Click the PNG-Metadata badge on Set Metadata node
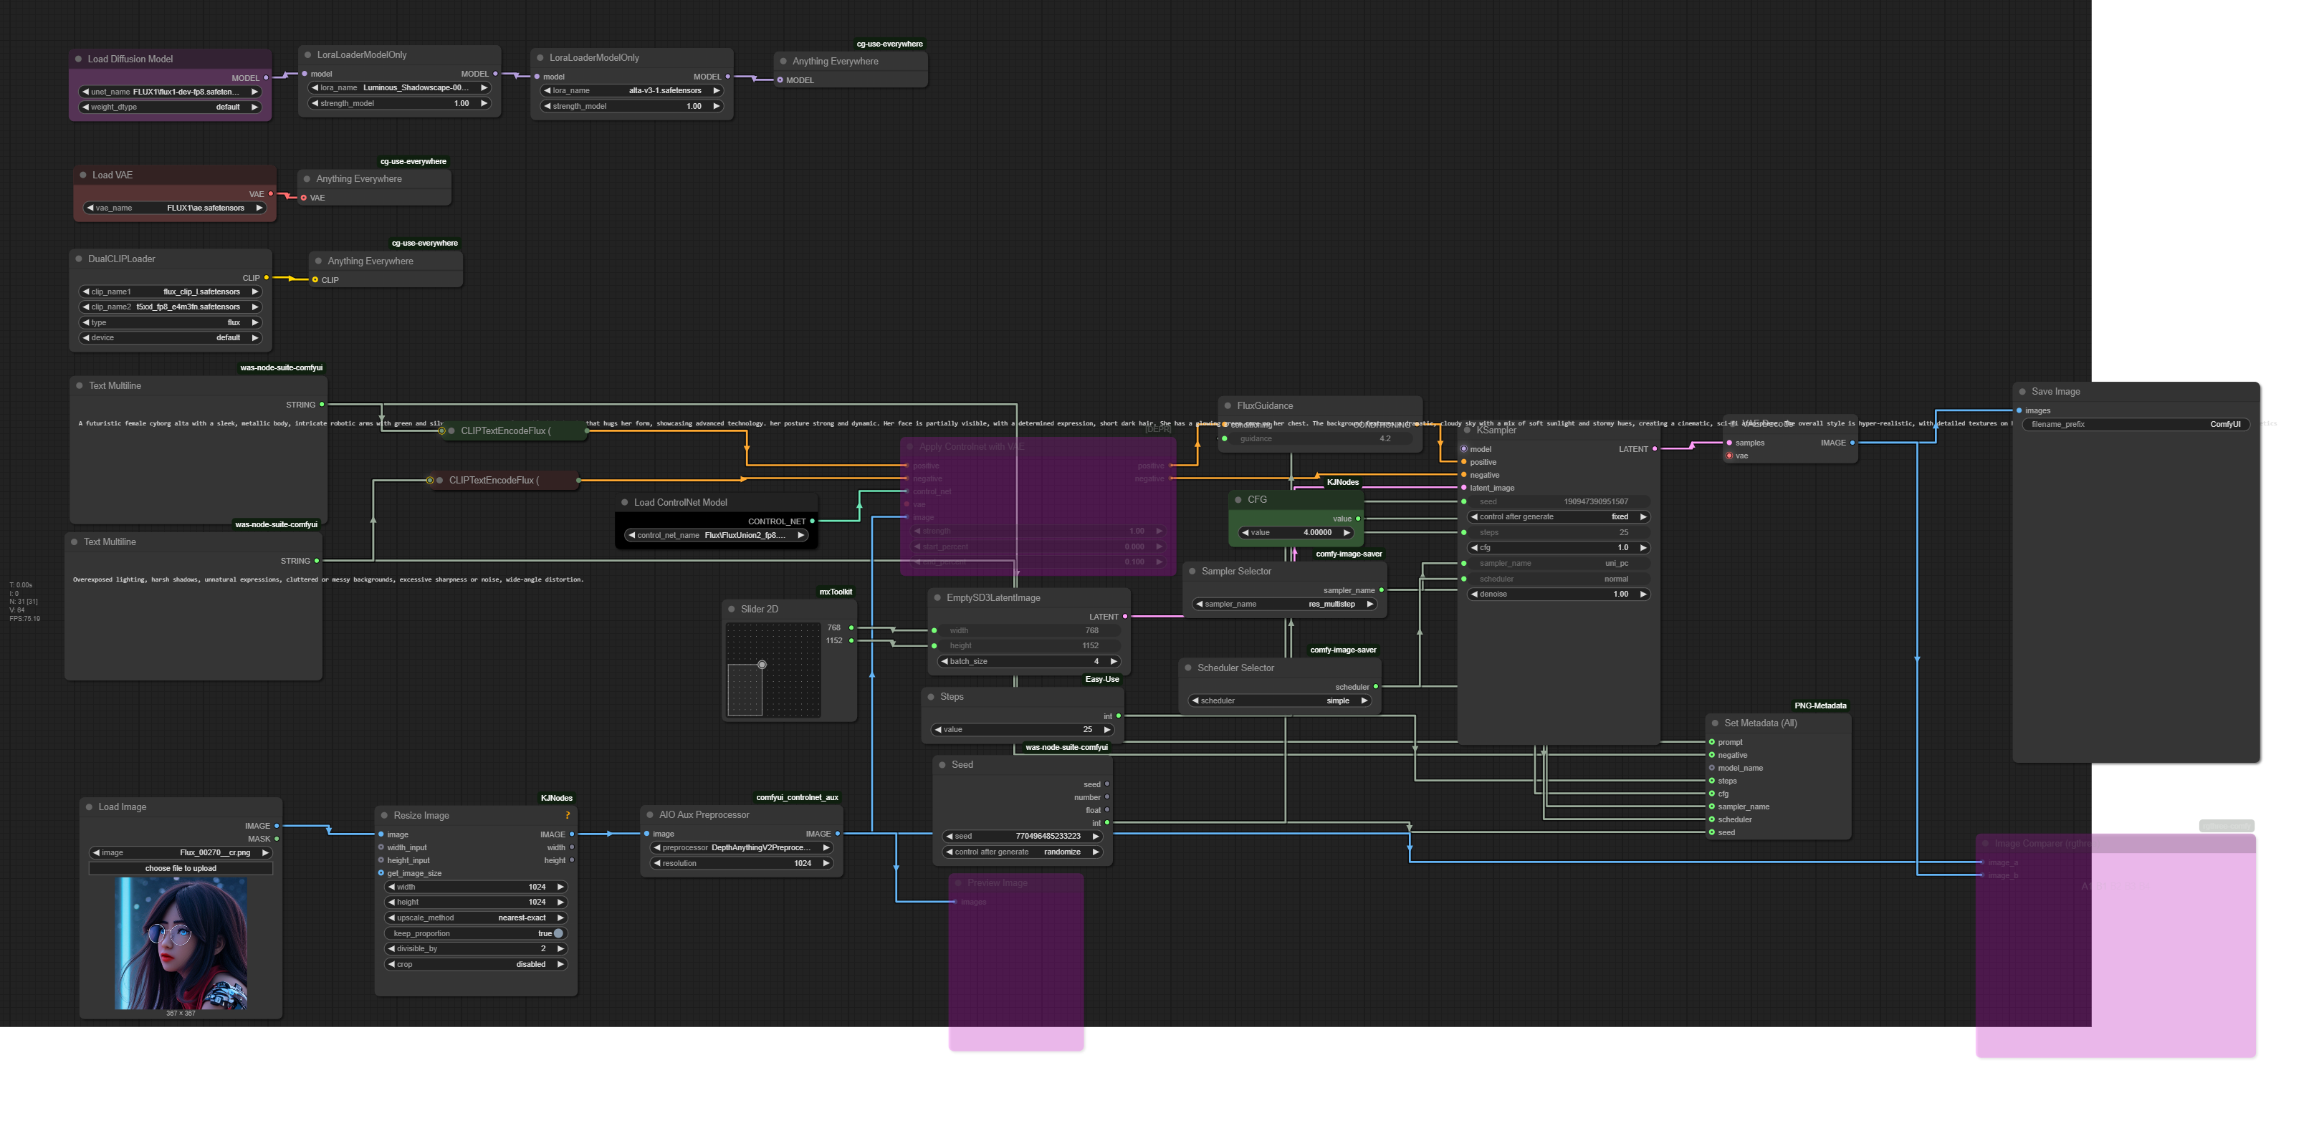 tap(1819, 706)
